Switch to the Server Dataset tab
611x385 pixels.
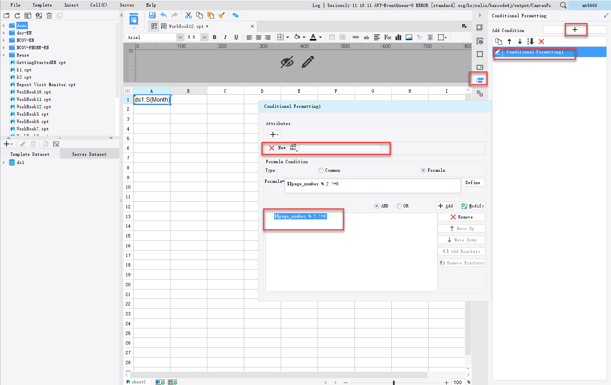89,154
